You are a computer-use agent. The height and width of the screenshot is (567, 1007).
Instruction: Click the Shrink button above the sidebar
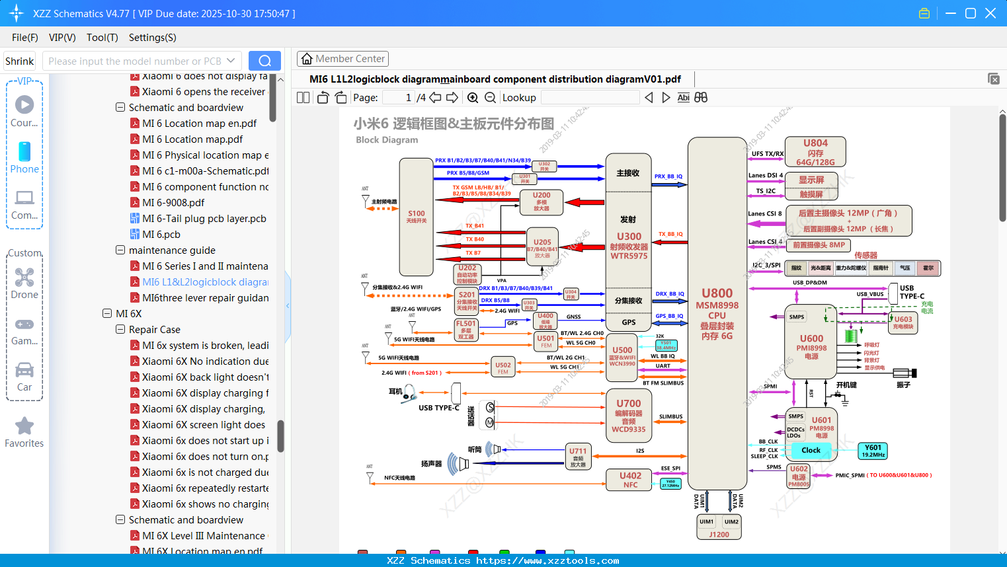(19, 60)
